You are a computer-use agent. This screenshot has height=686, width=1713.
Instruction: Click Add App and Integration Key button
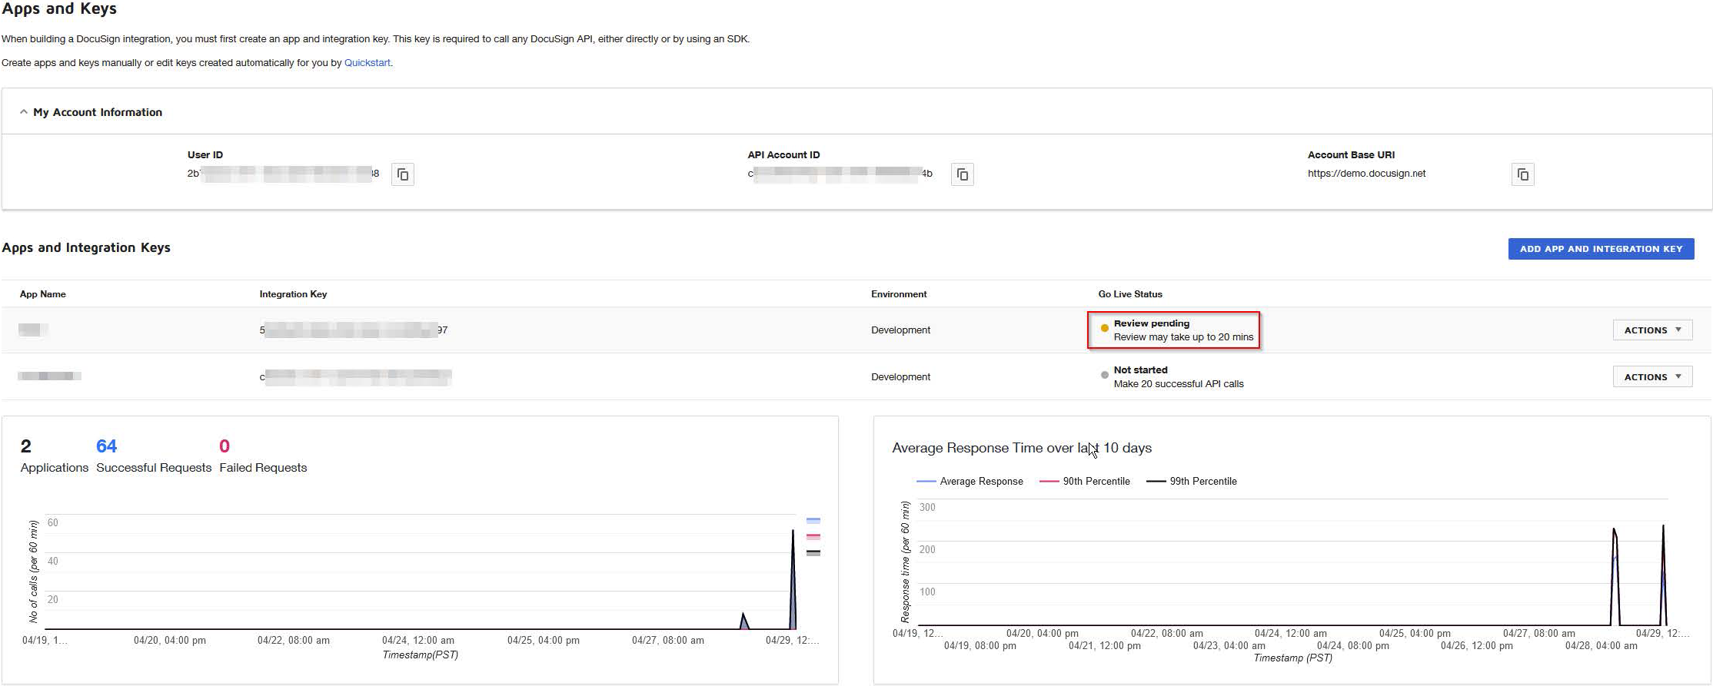(1601, 249)
